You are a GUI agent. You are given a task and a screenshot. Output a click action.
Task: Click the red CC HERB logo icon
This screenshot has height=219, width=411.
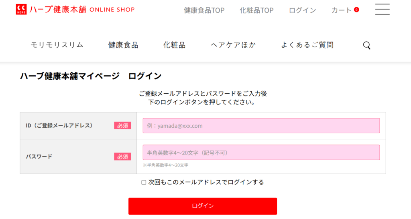click(x=21, y=9)
